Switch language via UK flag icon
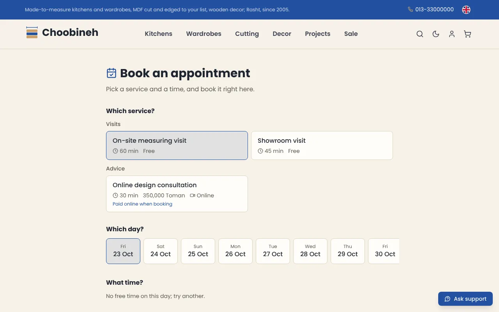 click(466, 10)
